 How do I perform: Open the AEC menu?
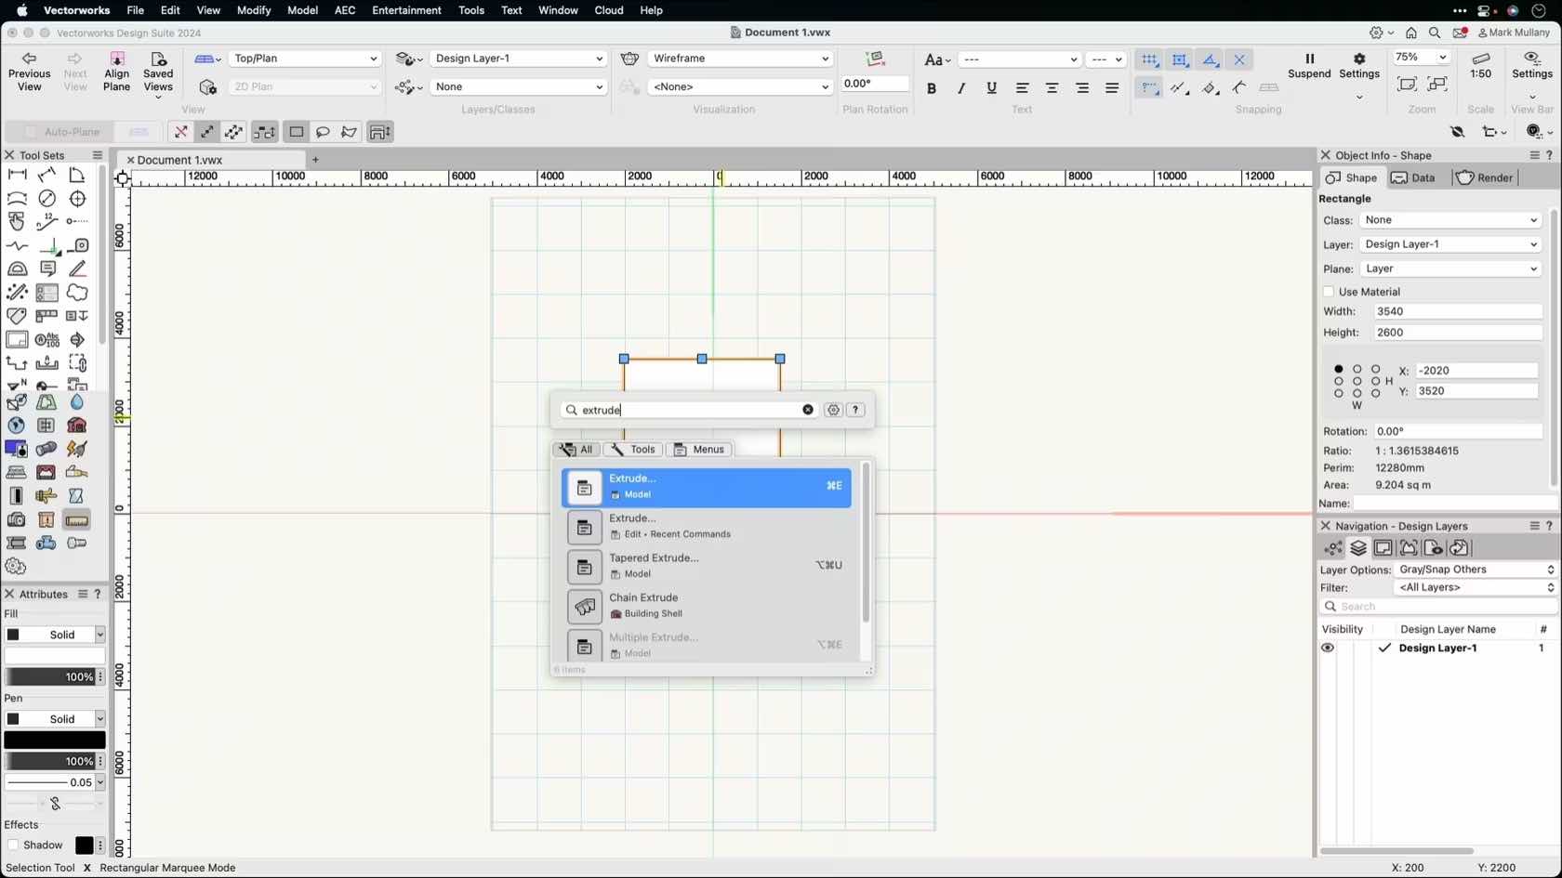click(x=345, y=10)
